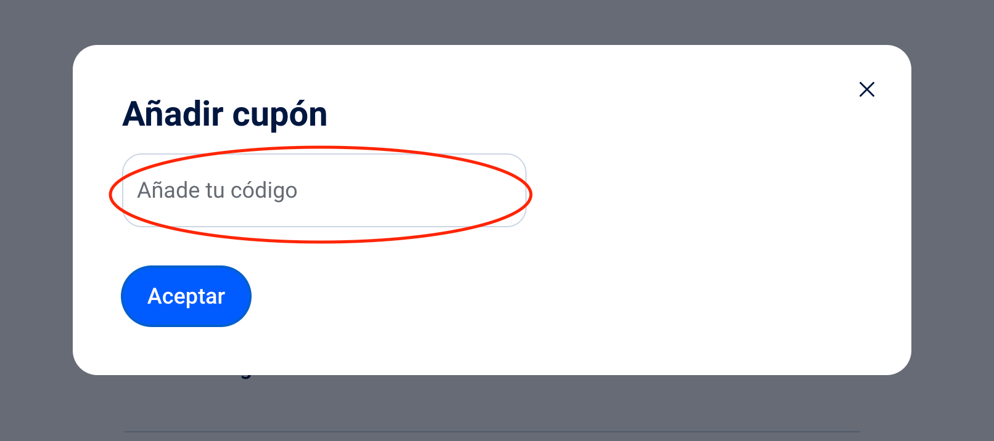Exit the add coupon window using X

866,89
